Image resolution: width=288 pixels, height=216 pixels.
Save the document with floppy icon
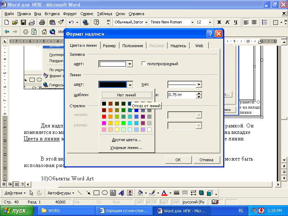[23, 22]
